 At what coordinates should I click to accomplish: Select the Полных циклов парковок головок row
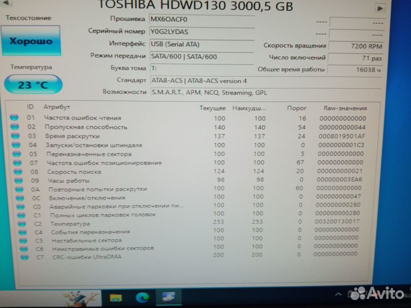pos(188,214)
